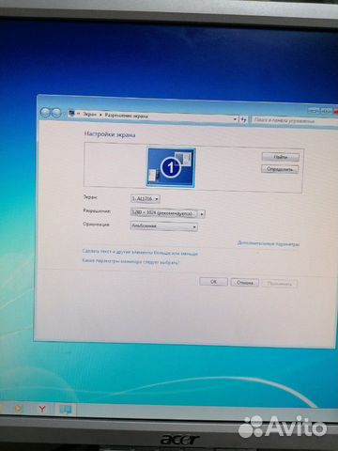Image resolution: width=338 pixels, height=451 pixels.
Task: Click the Back navigation arrow button
Action: pyautogui.click(x=45, y=113)
